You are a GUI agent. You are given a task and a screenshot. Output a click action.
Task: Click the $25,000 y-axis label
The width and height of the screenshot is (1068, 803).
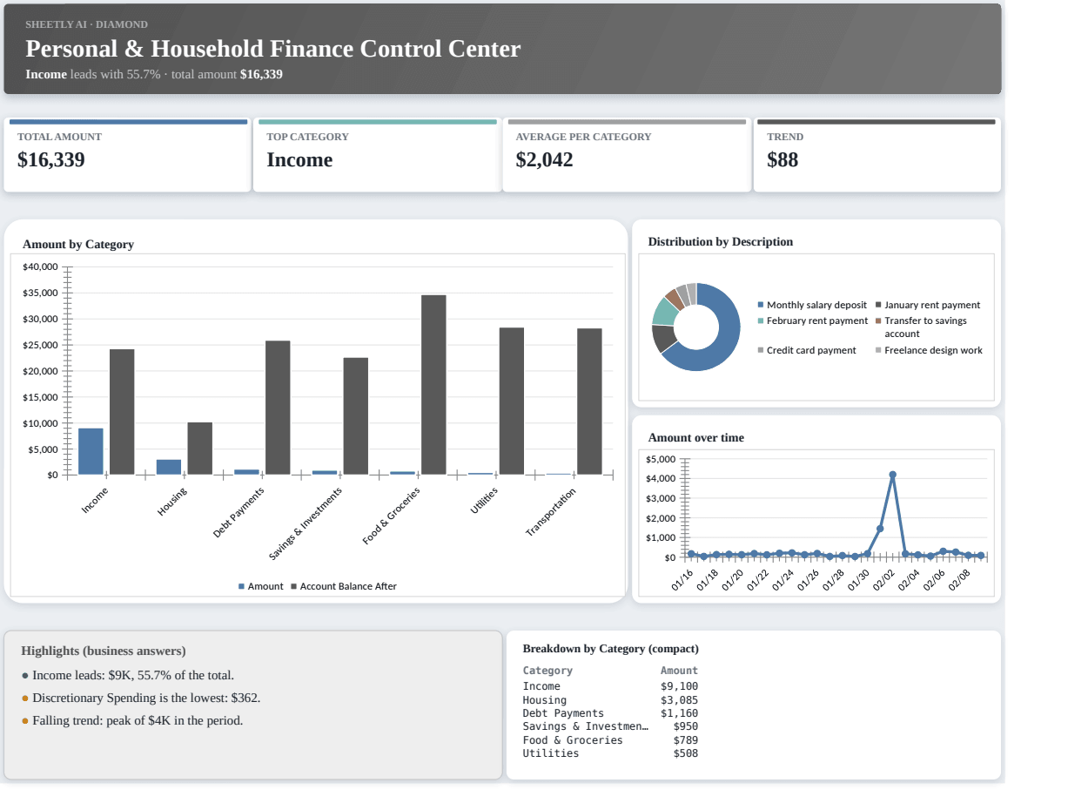pyautogui.click(x=40, y=345)
